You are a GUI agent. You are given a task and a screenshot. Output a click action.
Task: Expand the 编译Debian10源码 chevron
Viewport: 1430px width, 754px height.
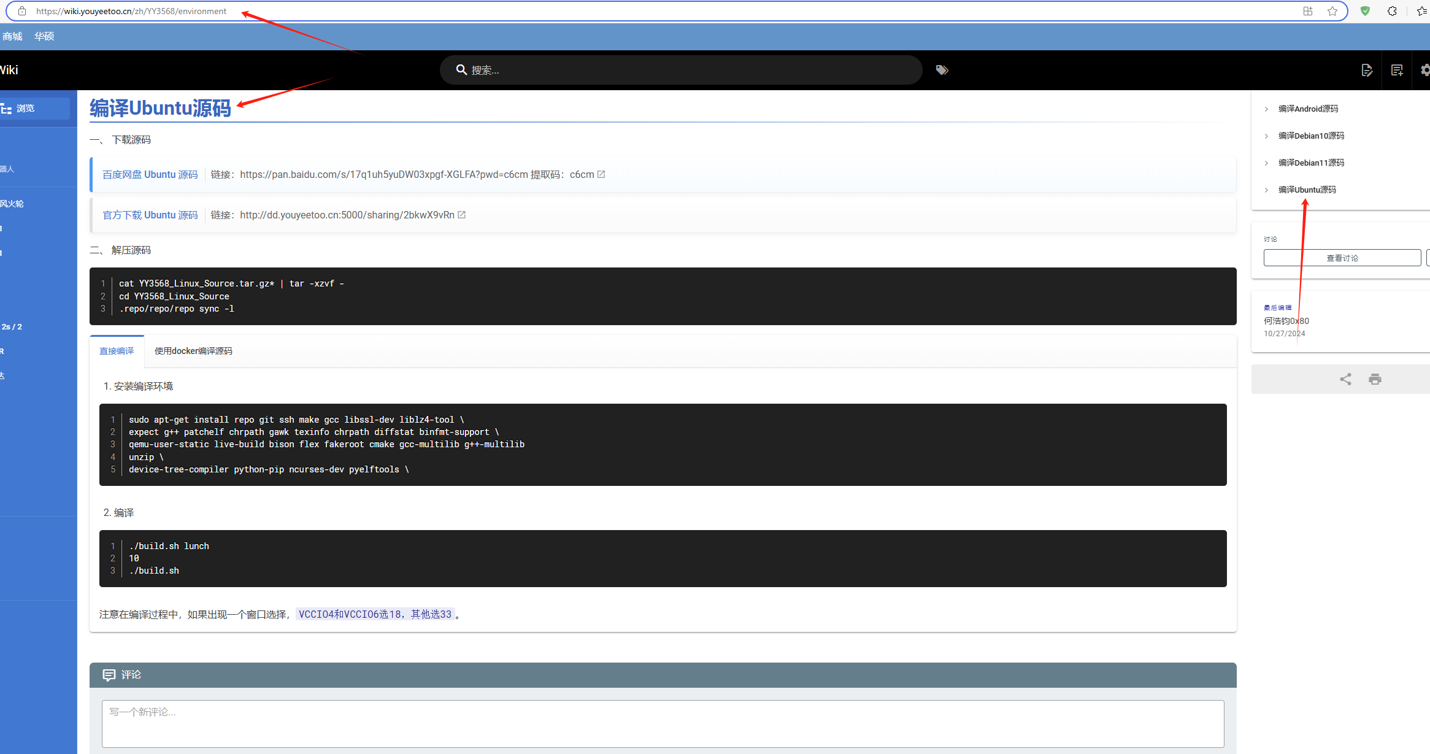tap(1266, 136)
